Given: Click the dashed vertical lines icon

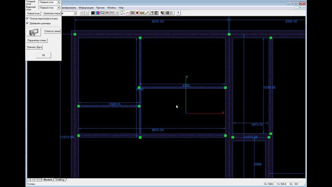Looking at the screenshot, I should tap(172, 13).
